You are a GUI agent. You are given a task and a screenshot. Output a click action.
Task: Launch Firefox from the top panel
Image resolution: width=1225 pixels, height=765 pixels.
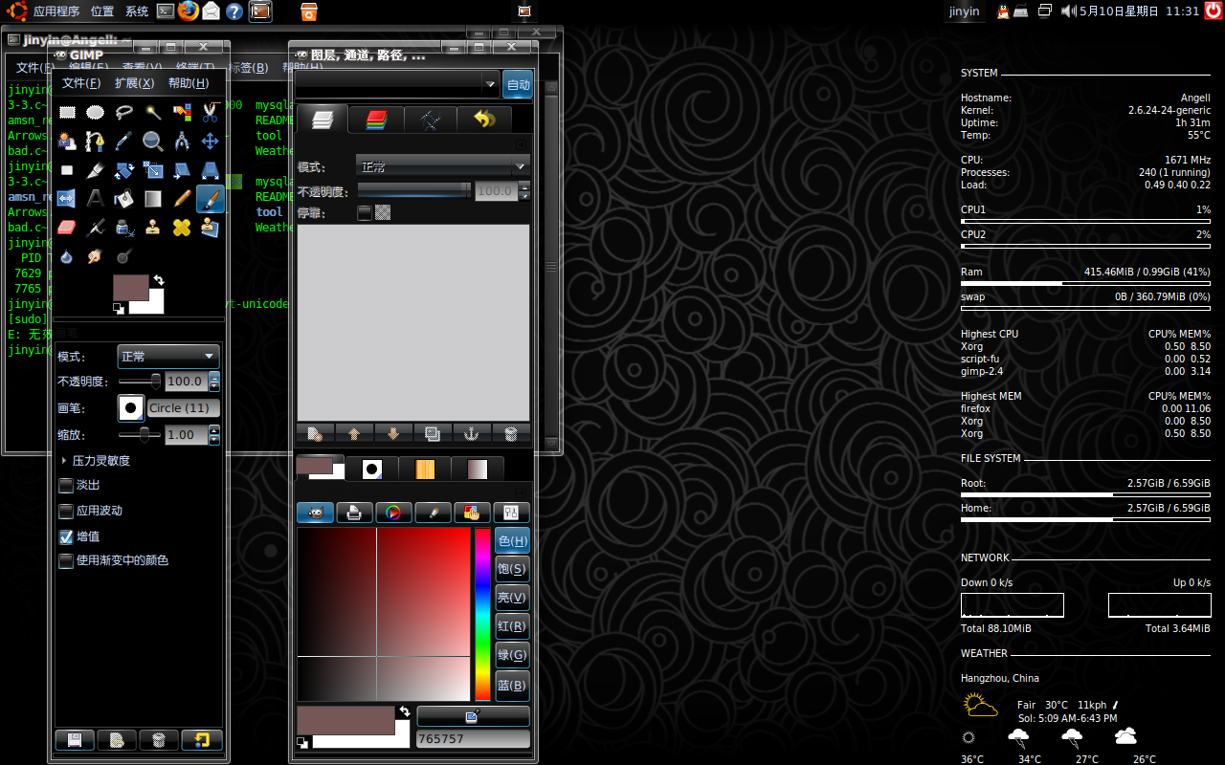pyautogui.click(x=188, y=11)
